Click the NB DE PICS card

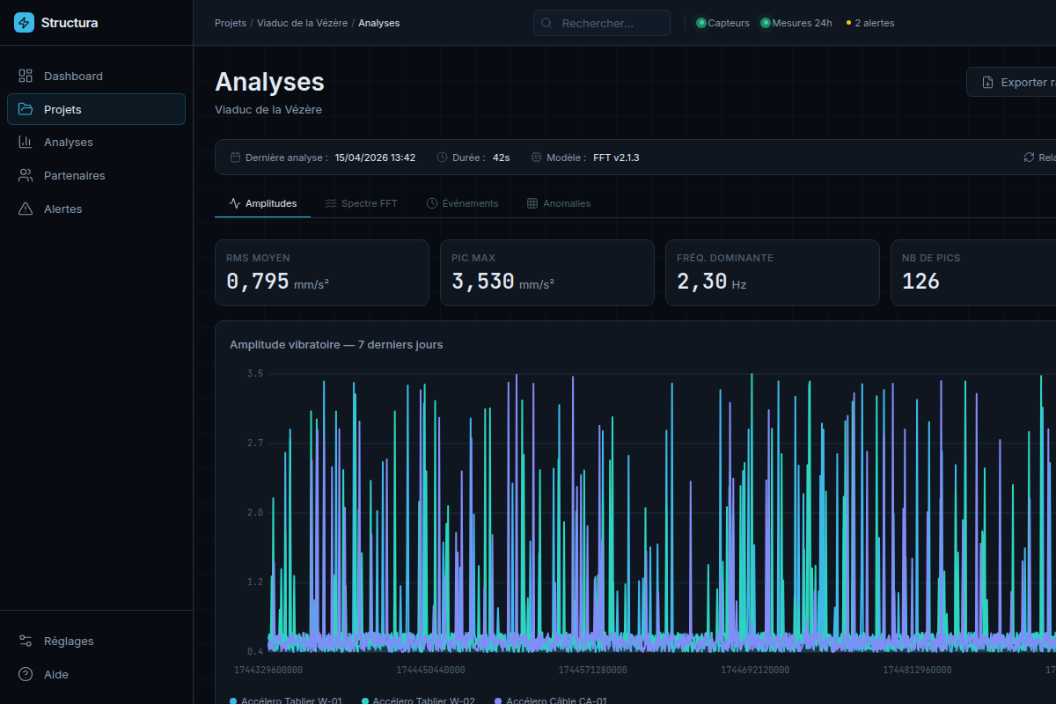pos(973,273)
